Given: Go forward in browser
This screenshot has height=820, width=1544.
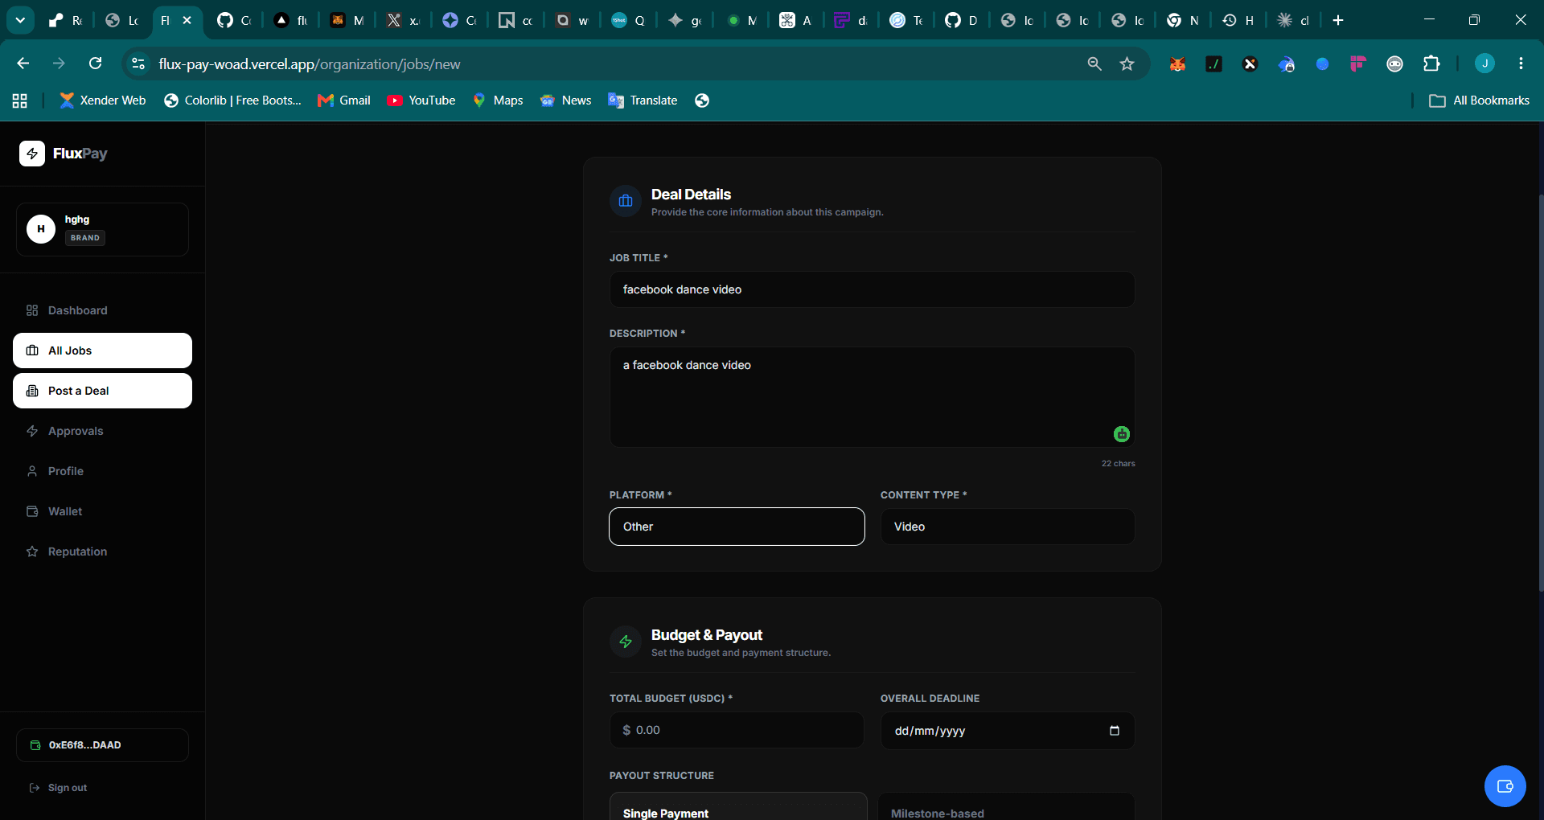Looking at the screenshot, I should pos(59,64).
